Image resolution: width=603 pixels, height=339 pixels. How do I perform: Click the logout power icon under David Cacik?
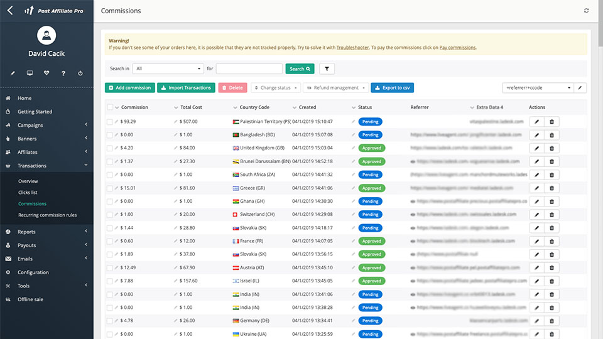point(80,73)
